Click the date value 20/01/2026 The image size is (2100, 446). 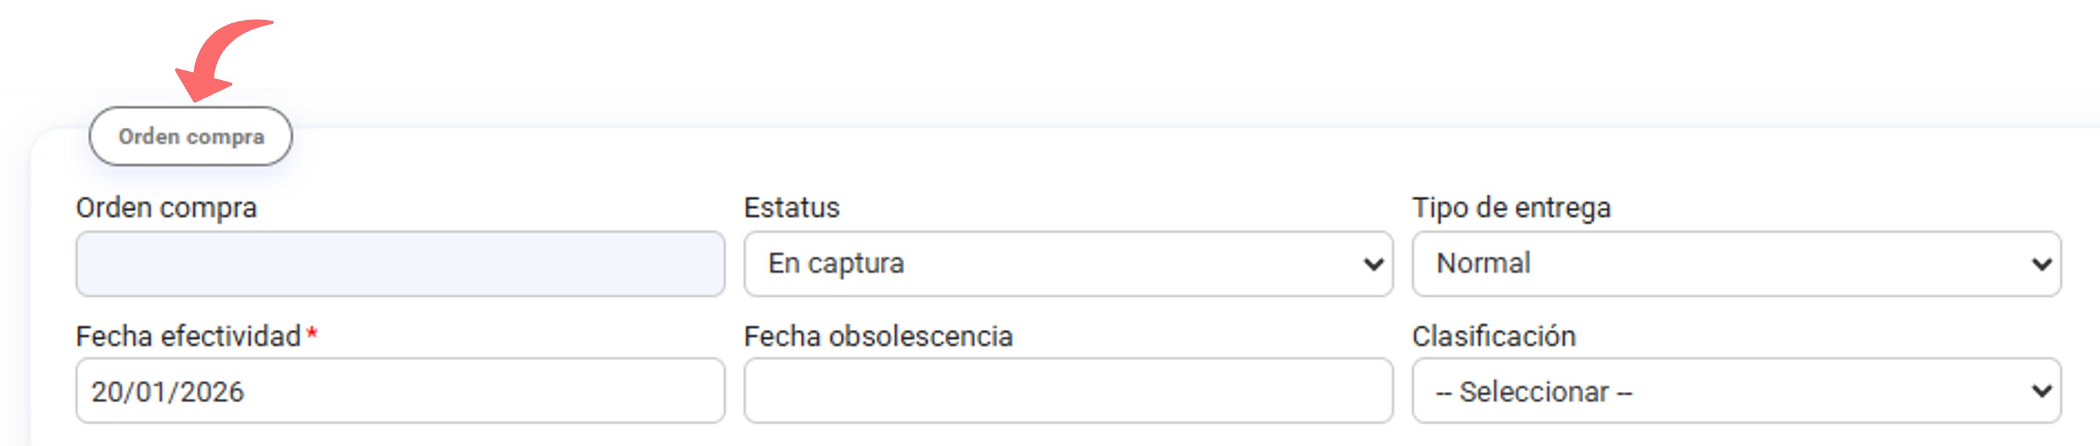tap(167, 391)
